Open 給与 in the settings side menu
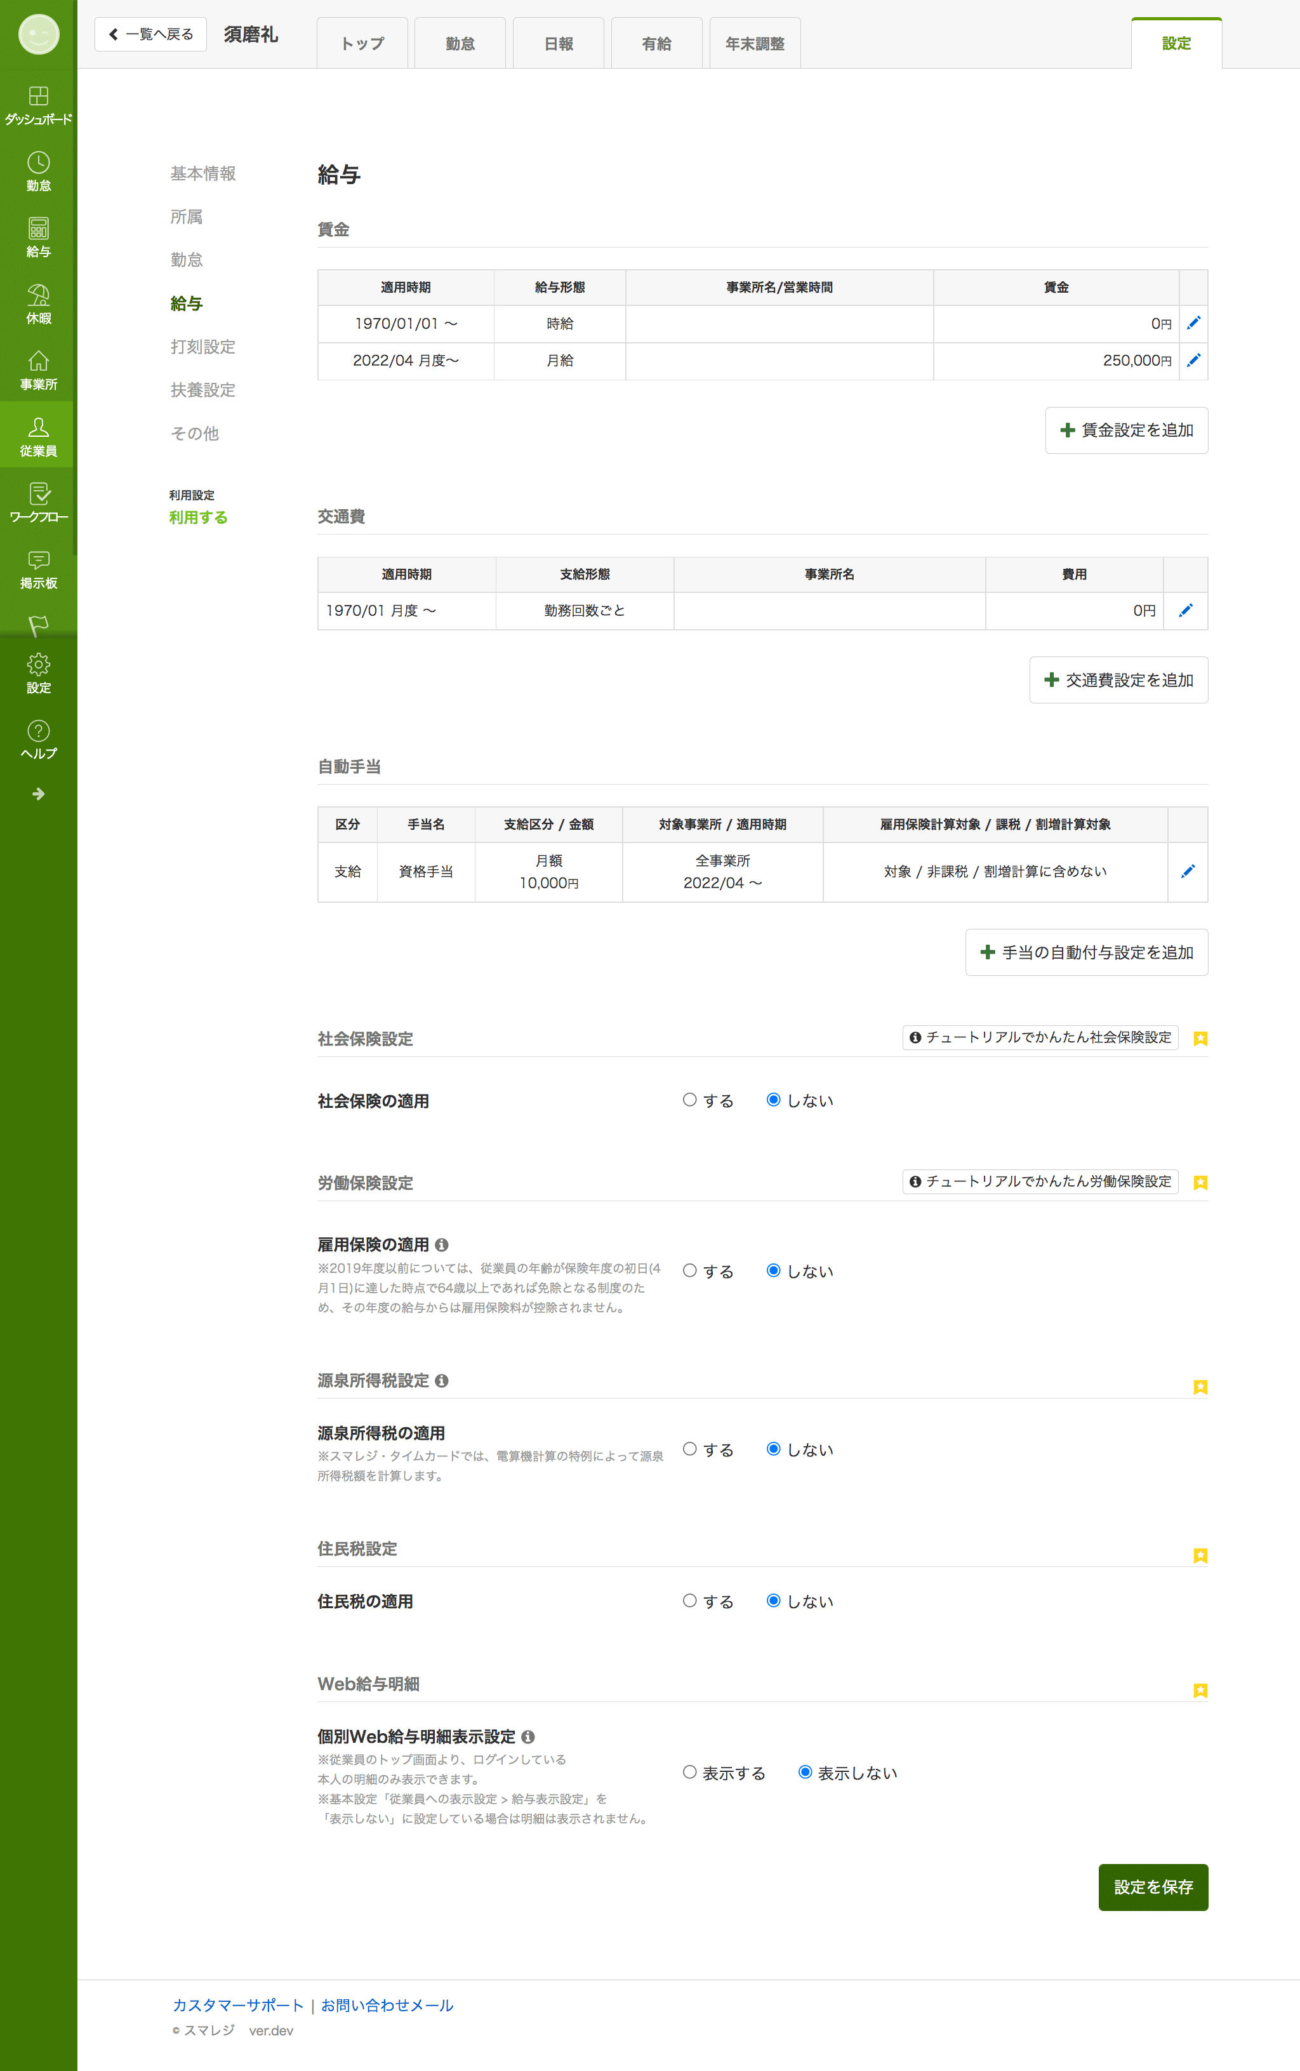This screenshot has width=1300, height=2071. 187,303
